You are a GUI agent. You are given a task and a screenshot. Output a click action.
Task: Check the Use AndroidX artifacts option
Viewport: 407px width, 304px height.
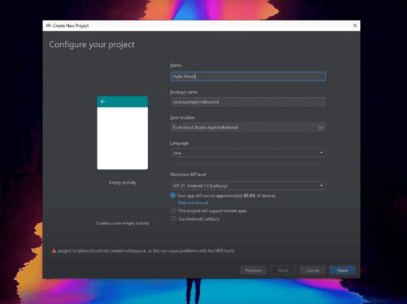(x=173, y=219)
